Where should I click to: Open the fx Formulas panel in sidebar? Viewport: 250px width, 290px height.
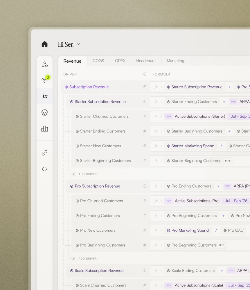click(44, 96)
